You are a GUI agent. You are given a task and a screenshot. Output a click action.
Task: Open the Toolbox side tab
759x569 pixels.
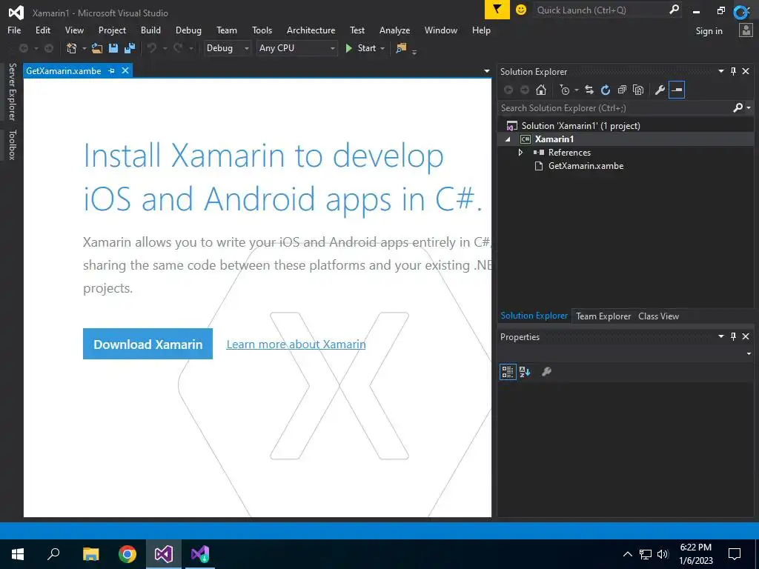(x=12, y=144)
